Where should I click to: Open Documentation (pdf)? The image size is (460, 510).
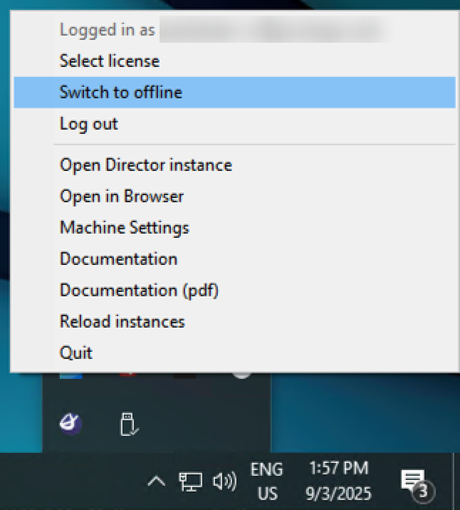pyautogui.click(x=139, y=291)
